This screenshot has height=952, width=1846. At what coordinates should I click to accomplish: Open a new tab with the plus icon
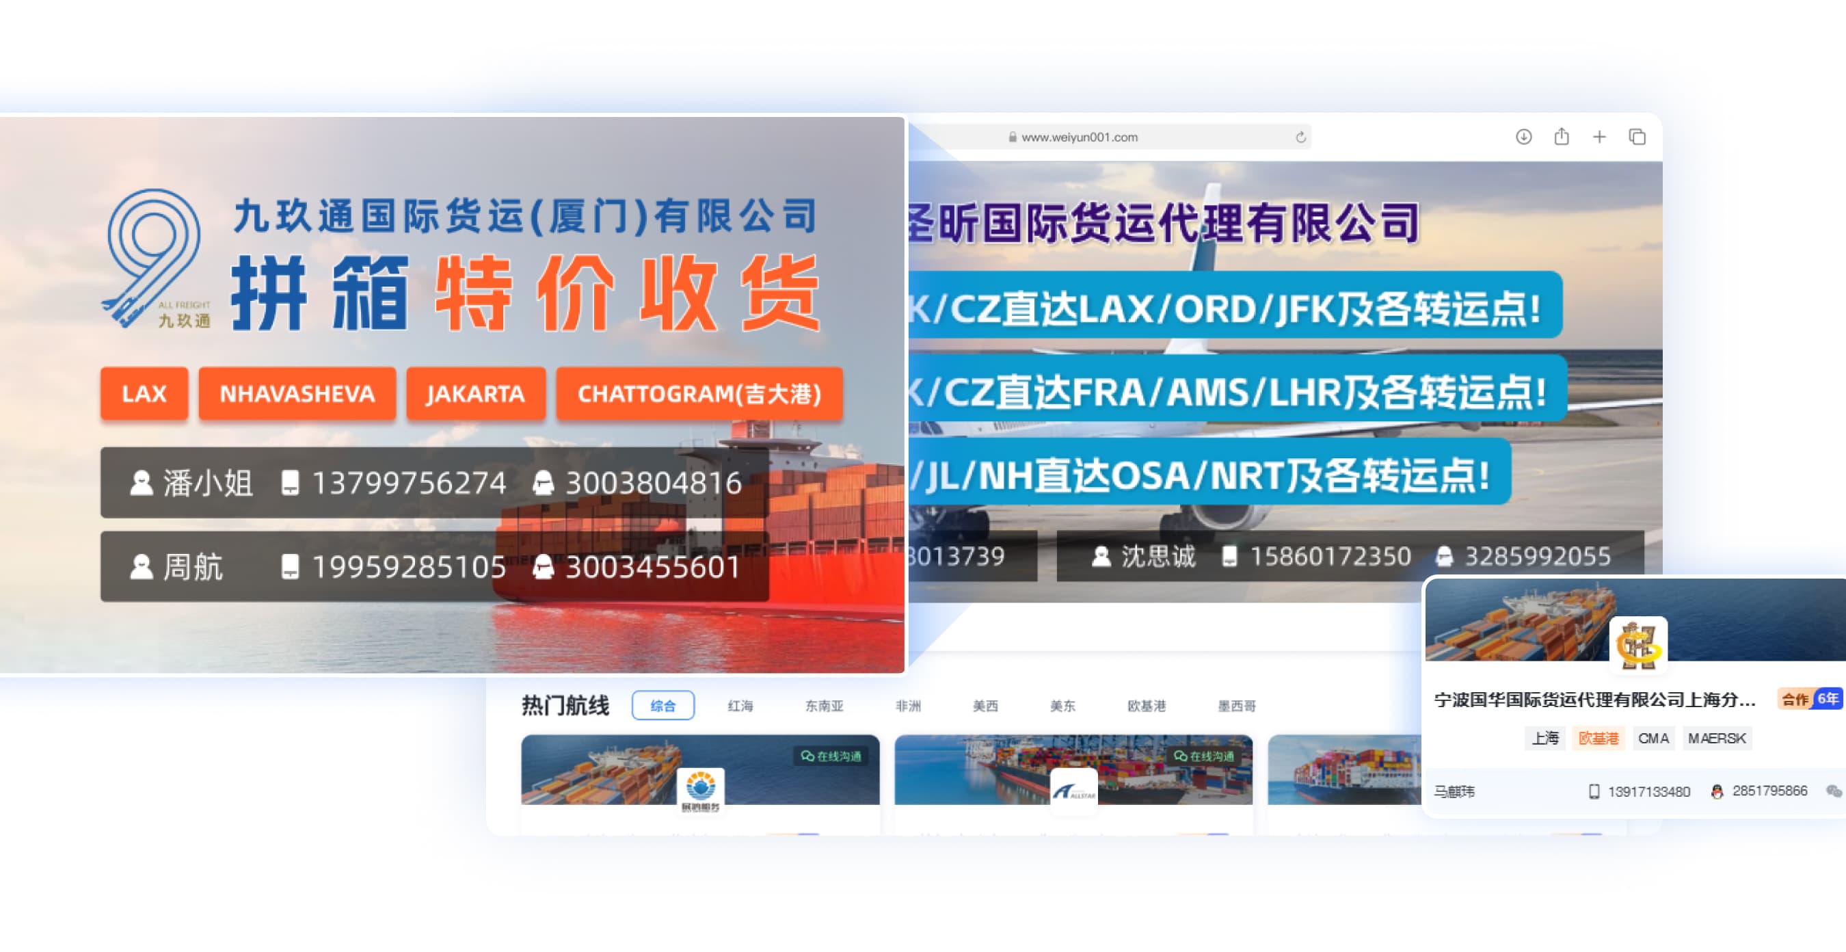click(1599, 136)
